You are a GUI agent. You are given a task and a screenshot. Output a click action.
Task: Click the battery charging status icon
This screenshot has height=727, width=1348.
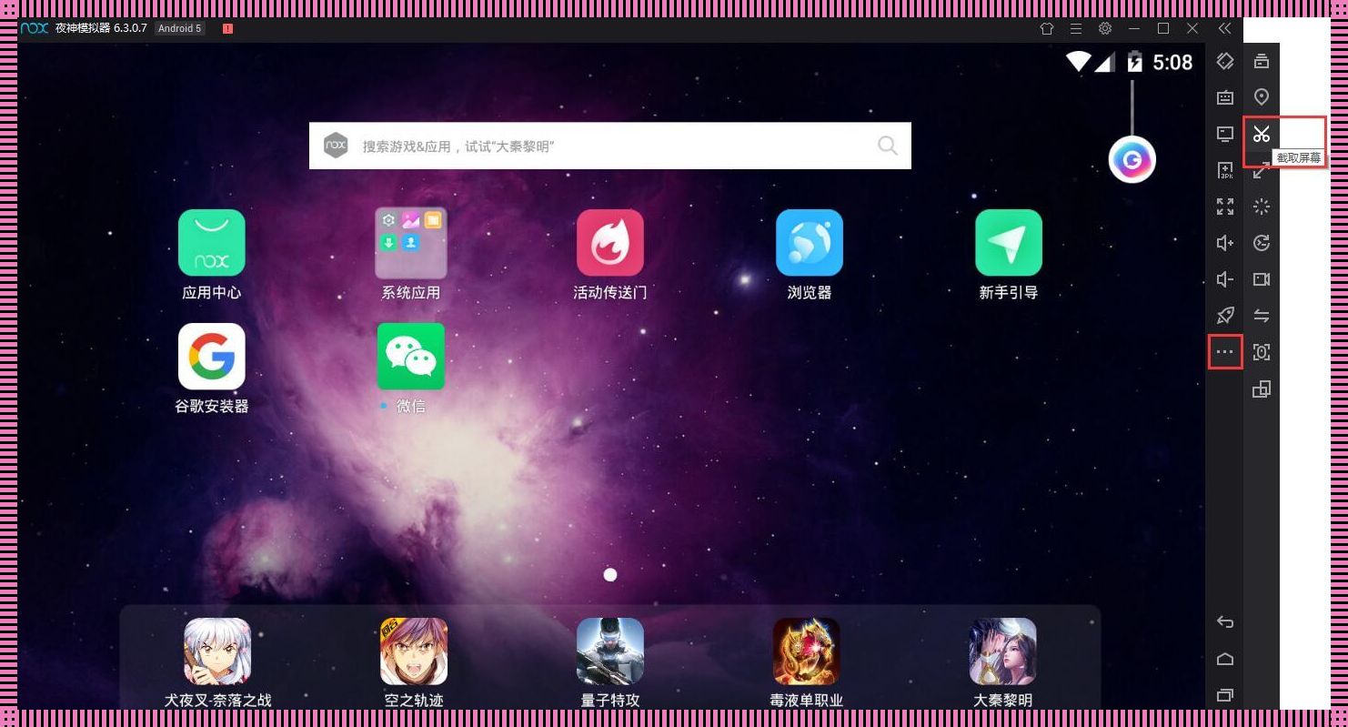[x=1134, y=62]
